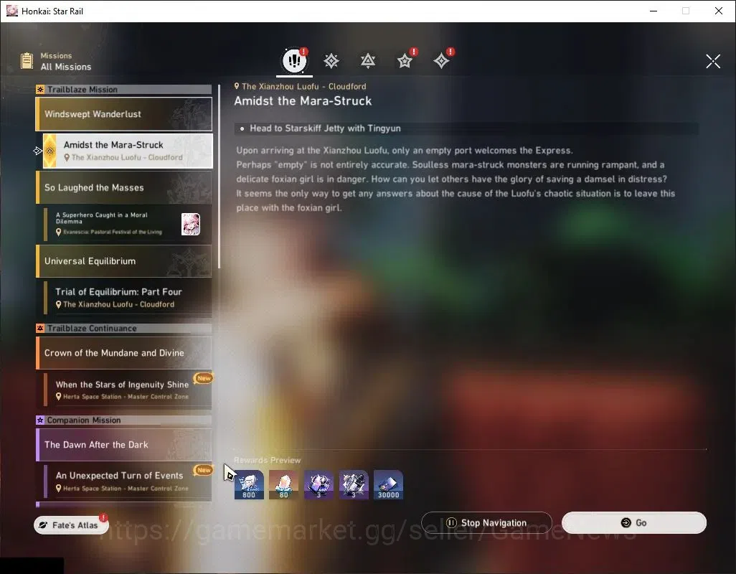Image resolution: width=736 pixels, height=574 pixels.
Task: Select When the Stars of Ingenuity Shine
Action: coord(127,390)
